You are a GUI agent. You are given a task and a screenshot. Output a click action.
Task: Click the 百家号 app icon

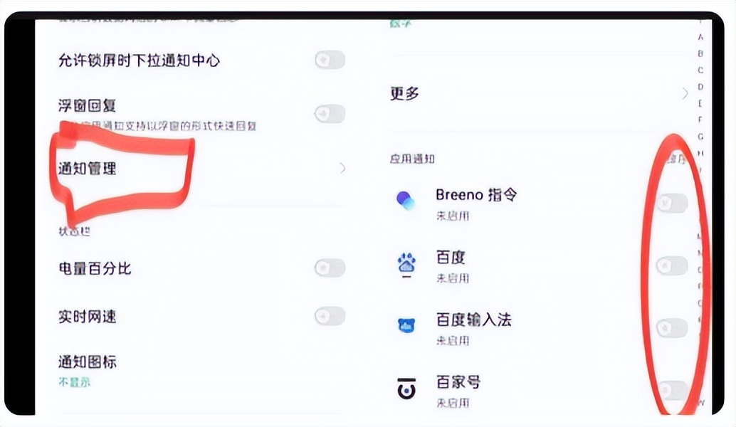[406, 389]
